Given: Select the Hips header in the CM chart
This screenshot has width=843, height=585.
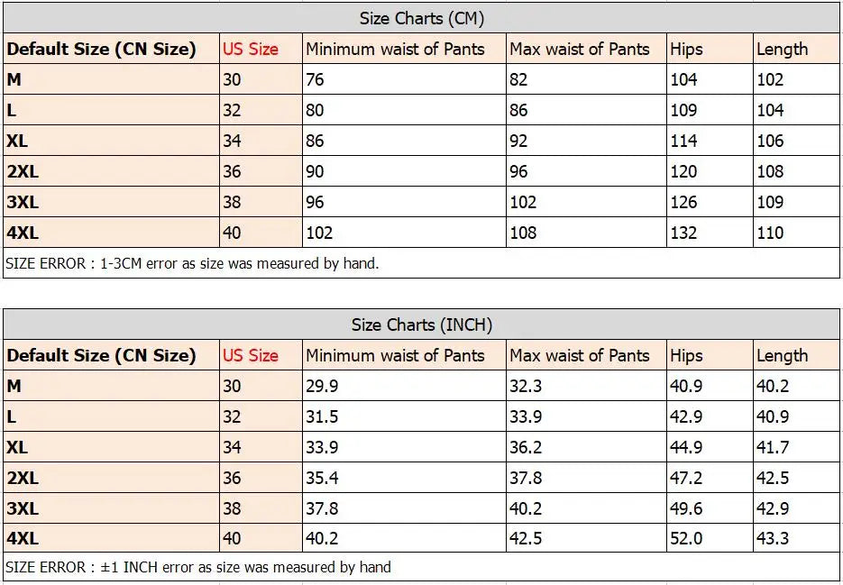Looking at the screenshot, I should click(686, 49).
